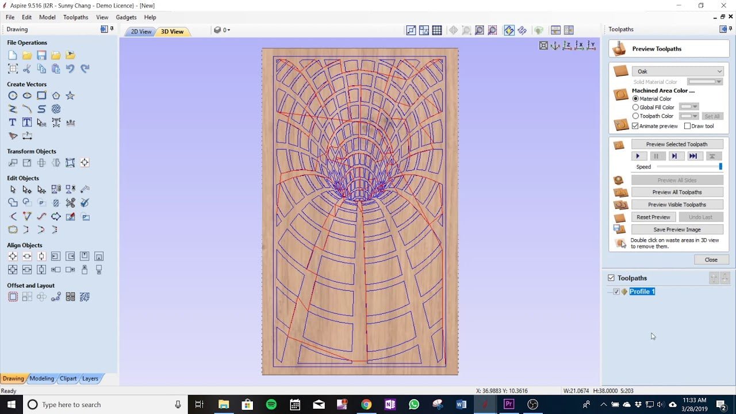Click the Reset Preview button

[653, 217]
